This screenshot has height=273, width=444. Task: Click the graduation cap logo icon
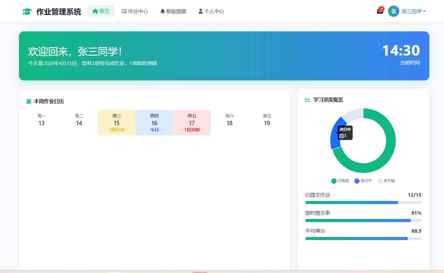(27, 11)
